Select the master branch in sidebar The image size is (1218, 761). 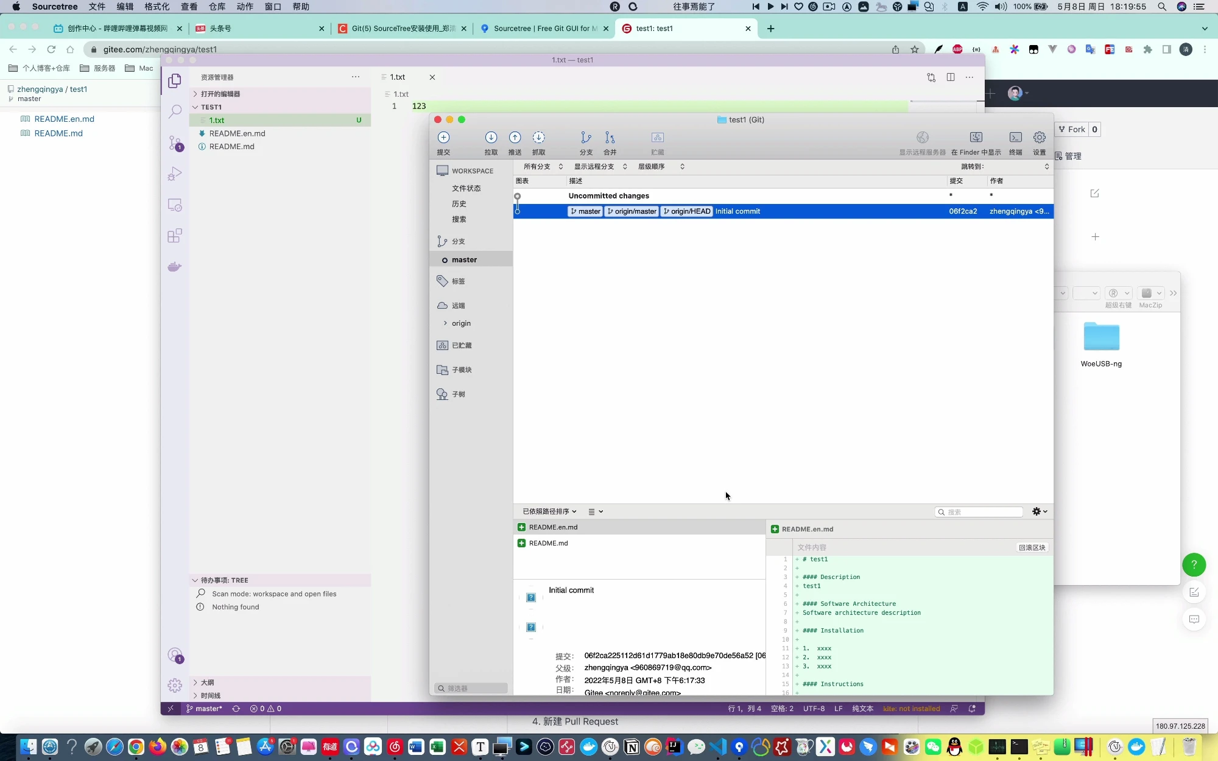tap(471, 260)
